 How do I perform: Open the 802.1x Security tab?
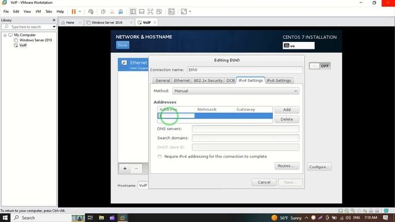tap(208, 81)
